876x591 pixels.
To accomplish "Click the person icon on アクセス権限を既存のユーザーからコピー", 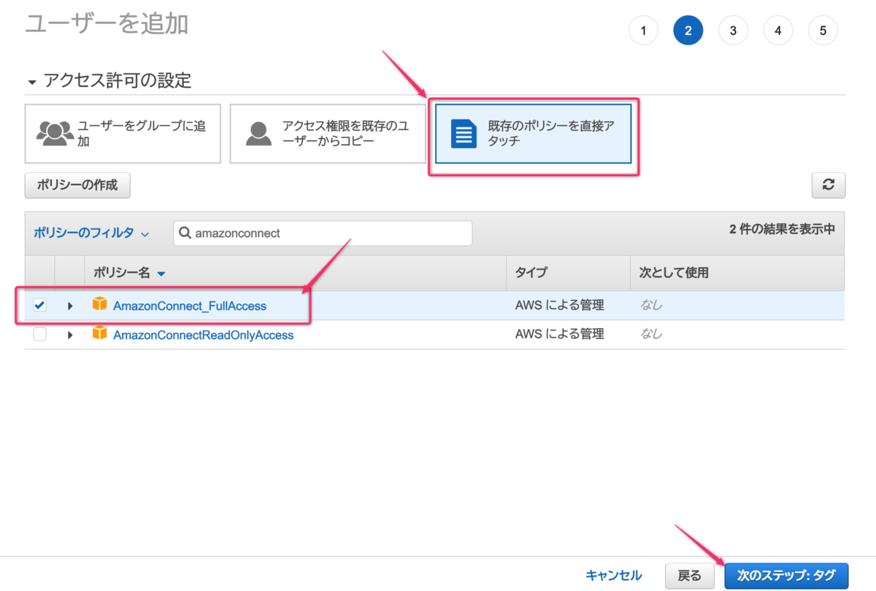I will click(258, 133).
